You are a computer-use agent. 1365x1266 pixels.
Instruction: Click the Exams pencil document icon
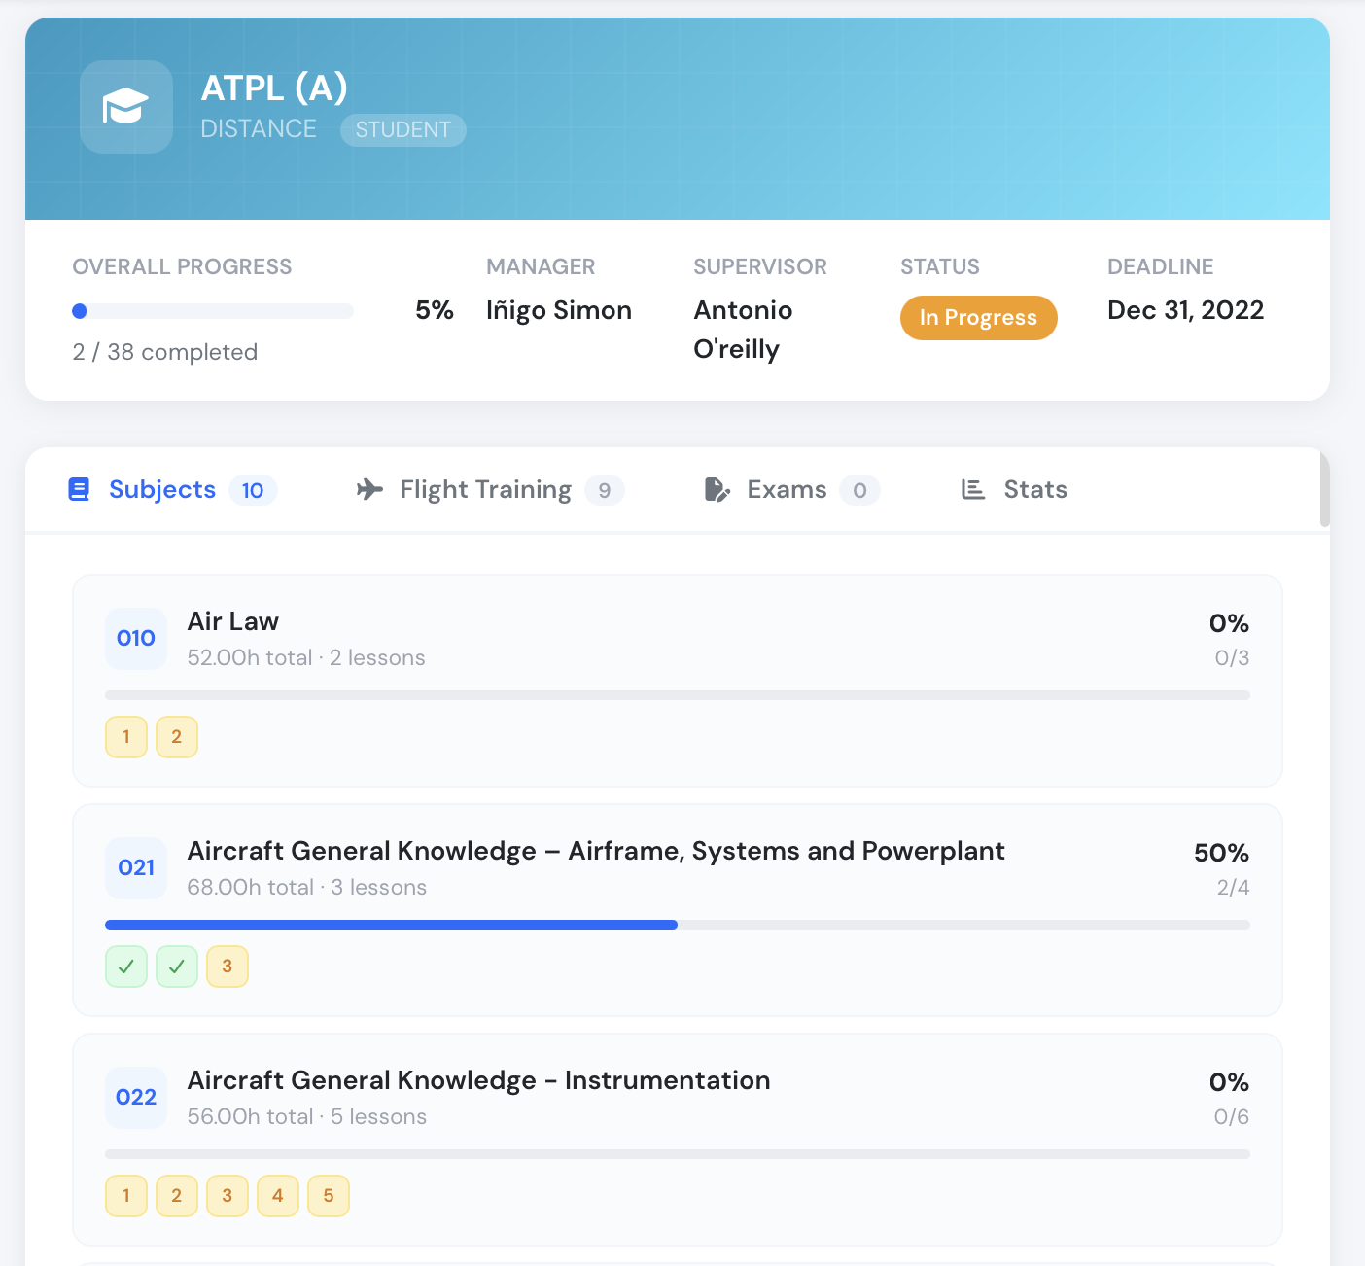[x=717, y=489]
